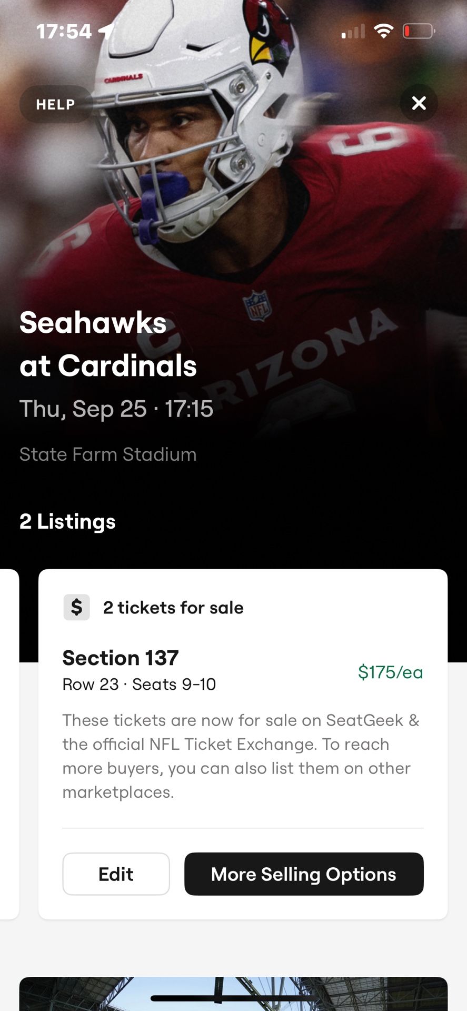Tap the $175/ea price label
This screenshot has height=1011, width=467.
coord(390,672)
